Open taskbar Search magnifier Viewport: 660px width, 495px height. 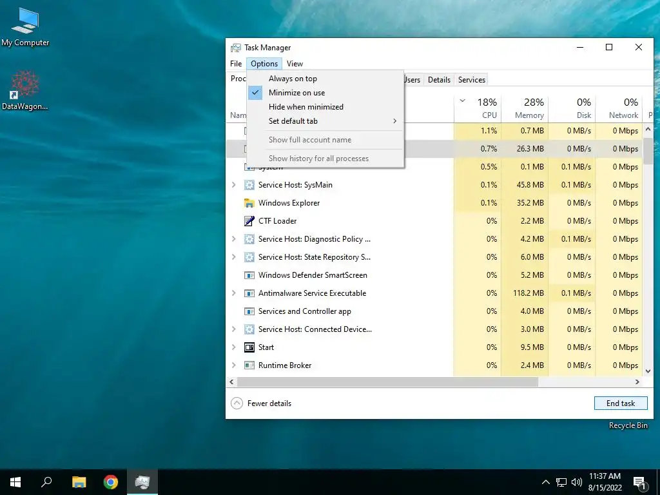tap(46, 482)
